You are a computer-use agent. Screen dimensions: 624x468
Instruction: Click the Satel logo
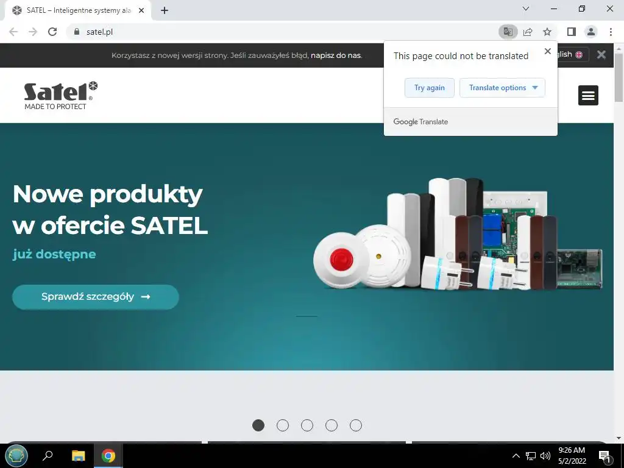60,96
